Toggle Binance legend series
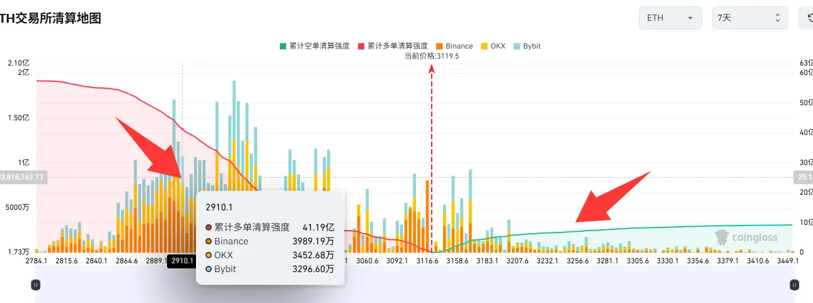The image size is (813, 303). click(454, 46)
